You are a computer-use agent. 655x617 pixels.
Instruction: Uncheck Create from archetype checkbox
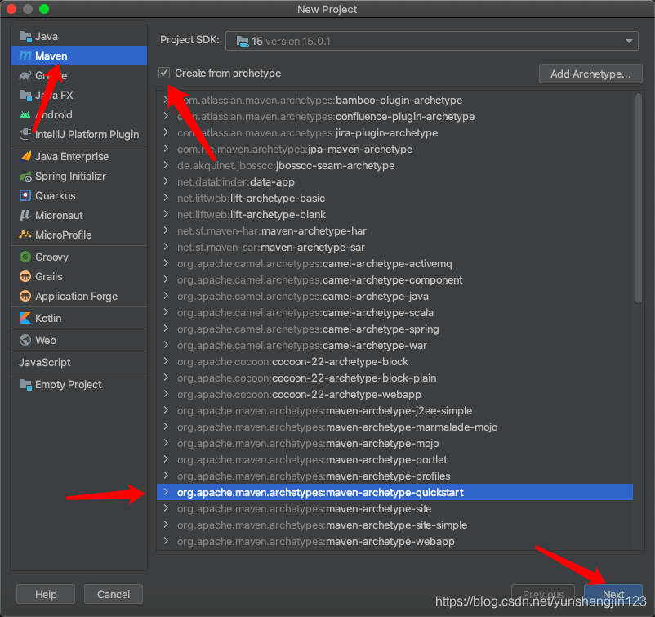point(164,73)
